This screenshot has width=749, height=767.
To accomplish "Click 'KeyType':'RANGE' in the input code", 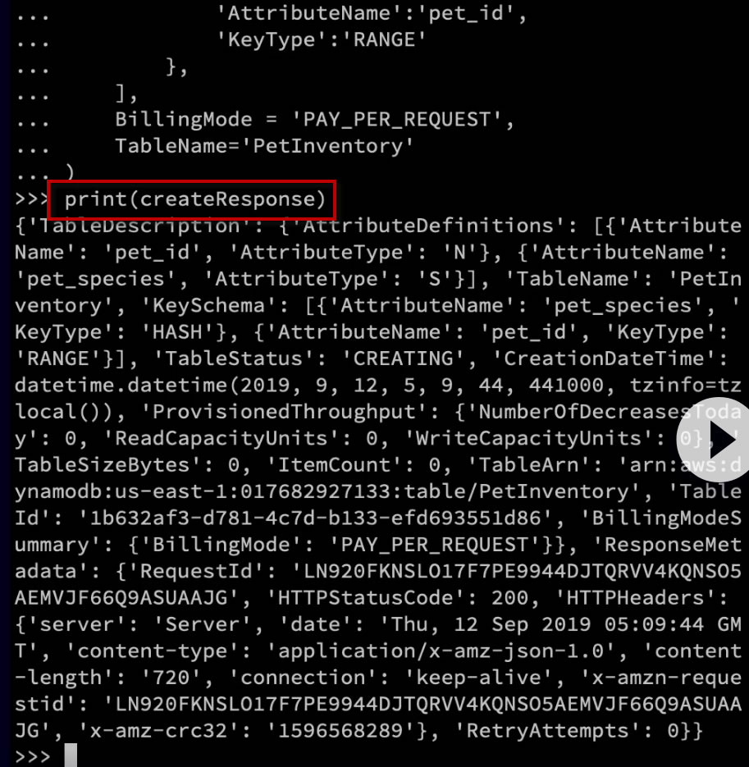I will [321, 40].
